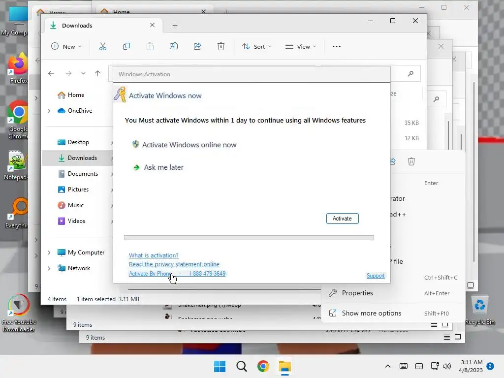Open Everything search desktop shortcut
The image size is (504, 378).
pos(17,213)
